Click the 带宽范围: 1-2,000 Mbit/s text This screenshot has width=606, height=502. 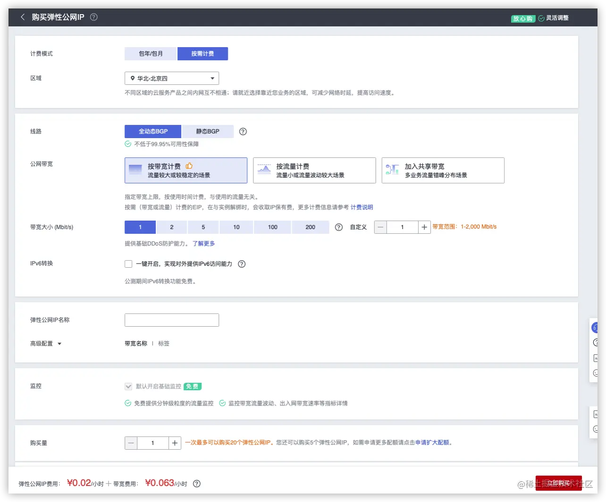pos(464,227)
